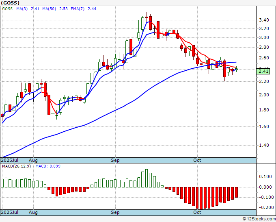Click 2025Jul on the MACD panel axis
Screen dimensions: 276x222
pyautogui.click(x=10, y=212)
